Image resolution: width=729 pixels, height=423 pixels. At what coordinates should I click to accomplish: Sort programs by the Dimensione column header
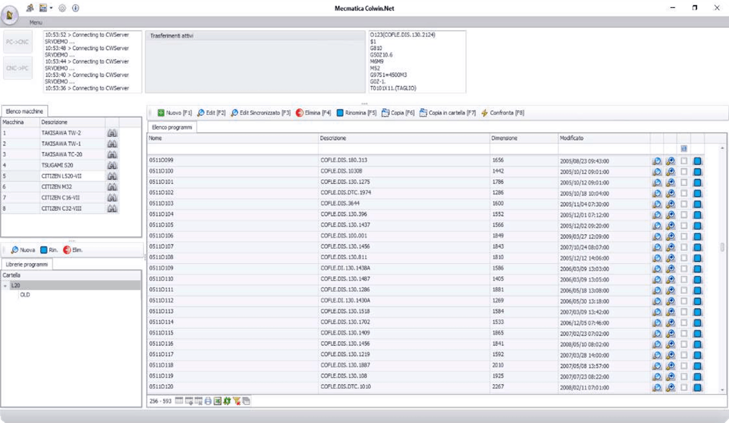tap(524, 138)
